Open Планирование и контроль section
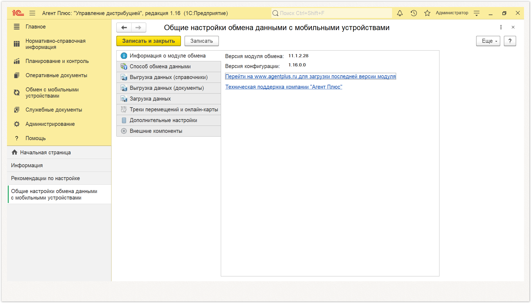Screen dimensions: 531x303 tap(59, 61)
